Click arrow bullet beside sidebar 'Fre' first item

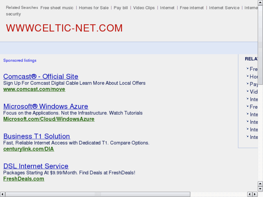coord(247,68)
